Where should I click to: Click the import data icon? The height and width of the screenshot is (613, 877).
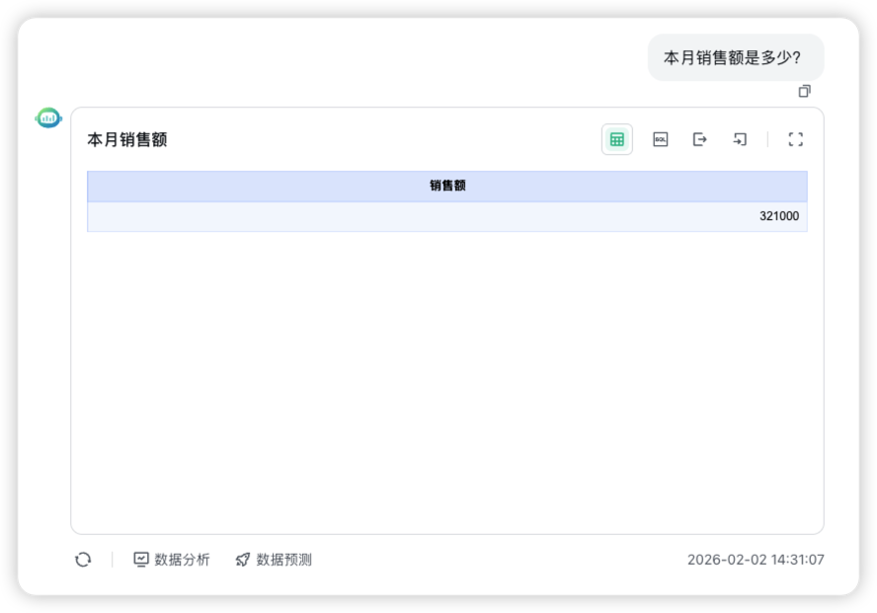coord(739,139)
